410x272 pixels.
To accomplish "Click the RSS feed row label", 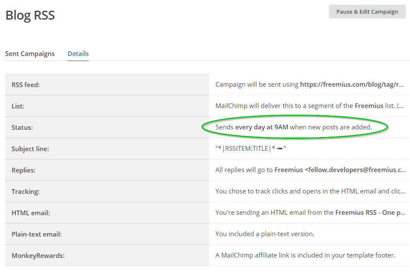I will pos(26,85).
